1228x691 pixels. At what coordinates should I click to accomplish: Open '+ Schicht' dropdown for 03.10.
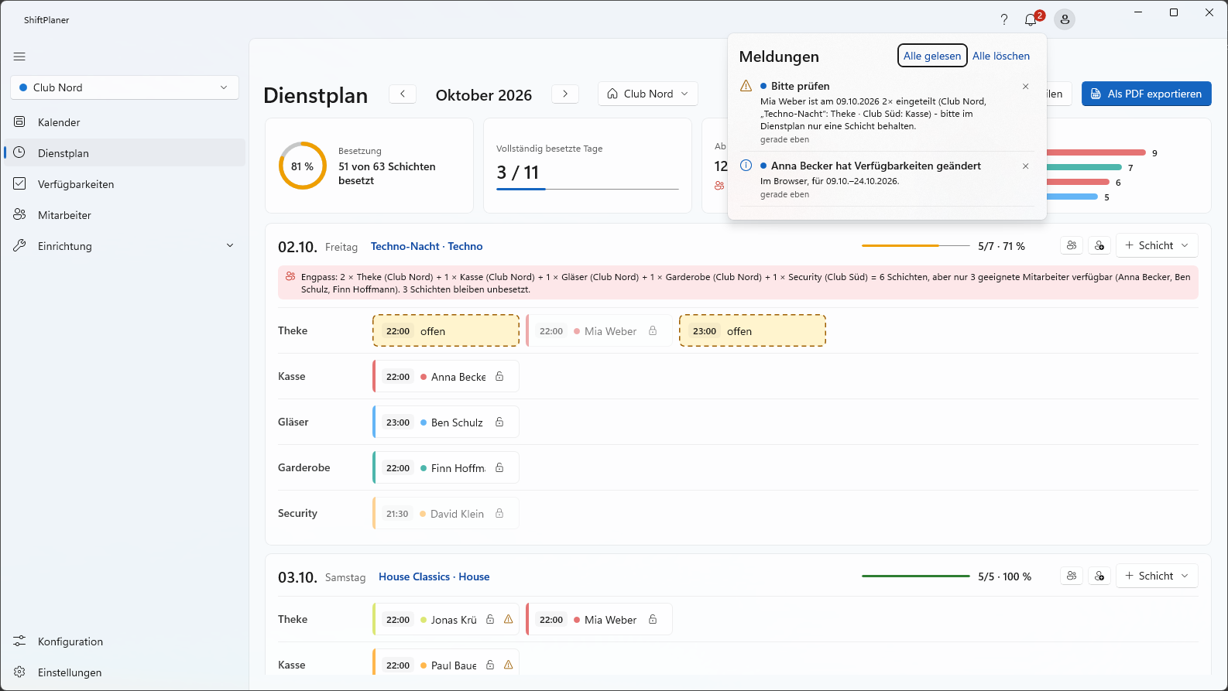point(1157,576)
